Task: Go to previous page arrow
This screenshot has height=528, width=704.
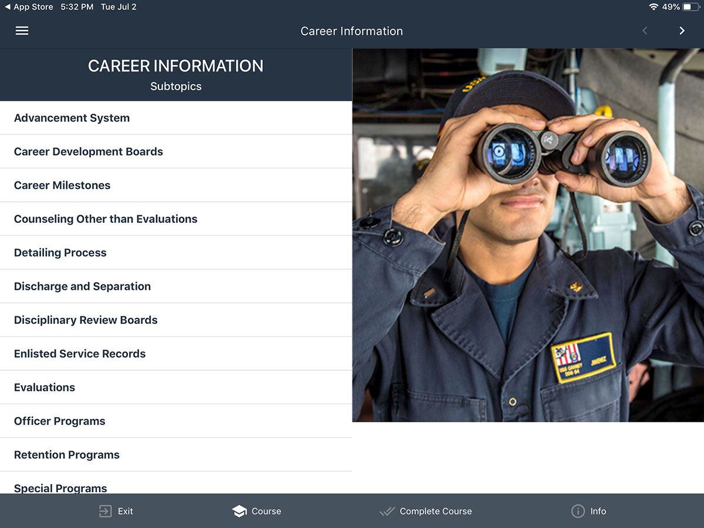Action: point(645,31)
